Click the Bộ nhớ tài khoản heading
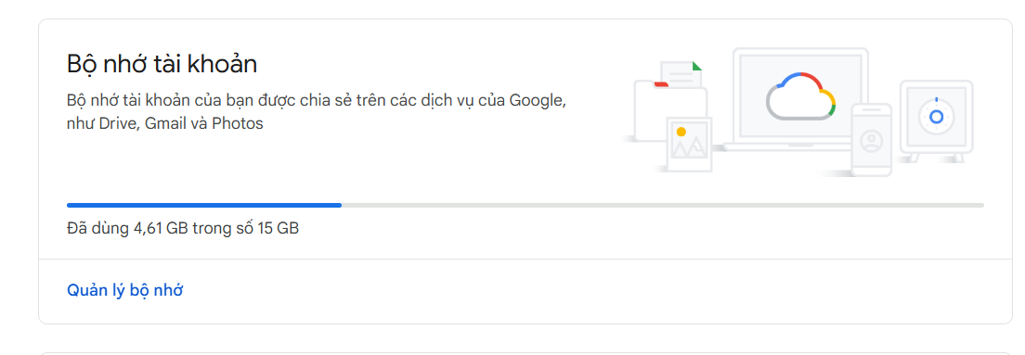Viewport: 1025px width, 355px height. pyautogui.click(x=162, y=64)
